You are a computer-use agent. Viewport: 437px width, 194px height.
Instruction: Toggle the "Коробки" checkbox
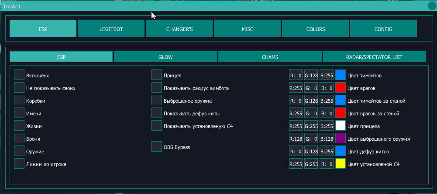click(19, 100)
